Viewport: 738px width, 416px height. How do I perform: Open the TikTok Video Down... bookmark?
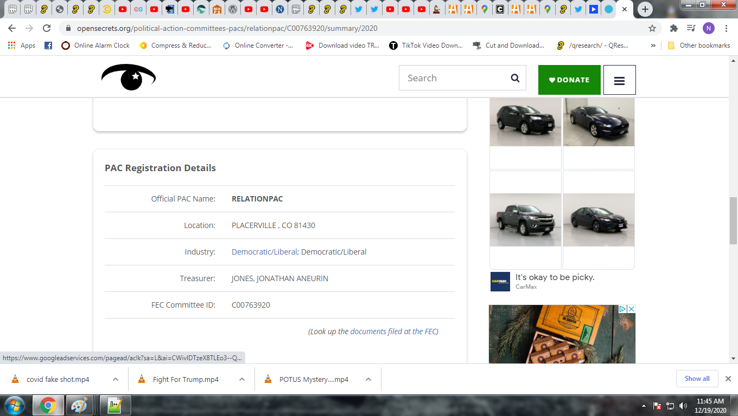click(426, 45)
